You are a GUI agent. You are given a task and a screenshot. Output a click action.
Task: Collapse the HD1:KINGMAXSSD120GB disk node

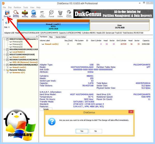click(4, 49)
